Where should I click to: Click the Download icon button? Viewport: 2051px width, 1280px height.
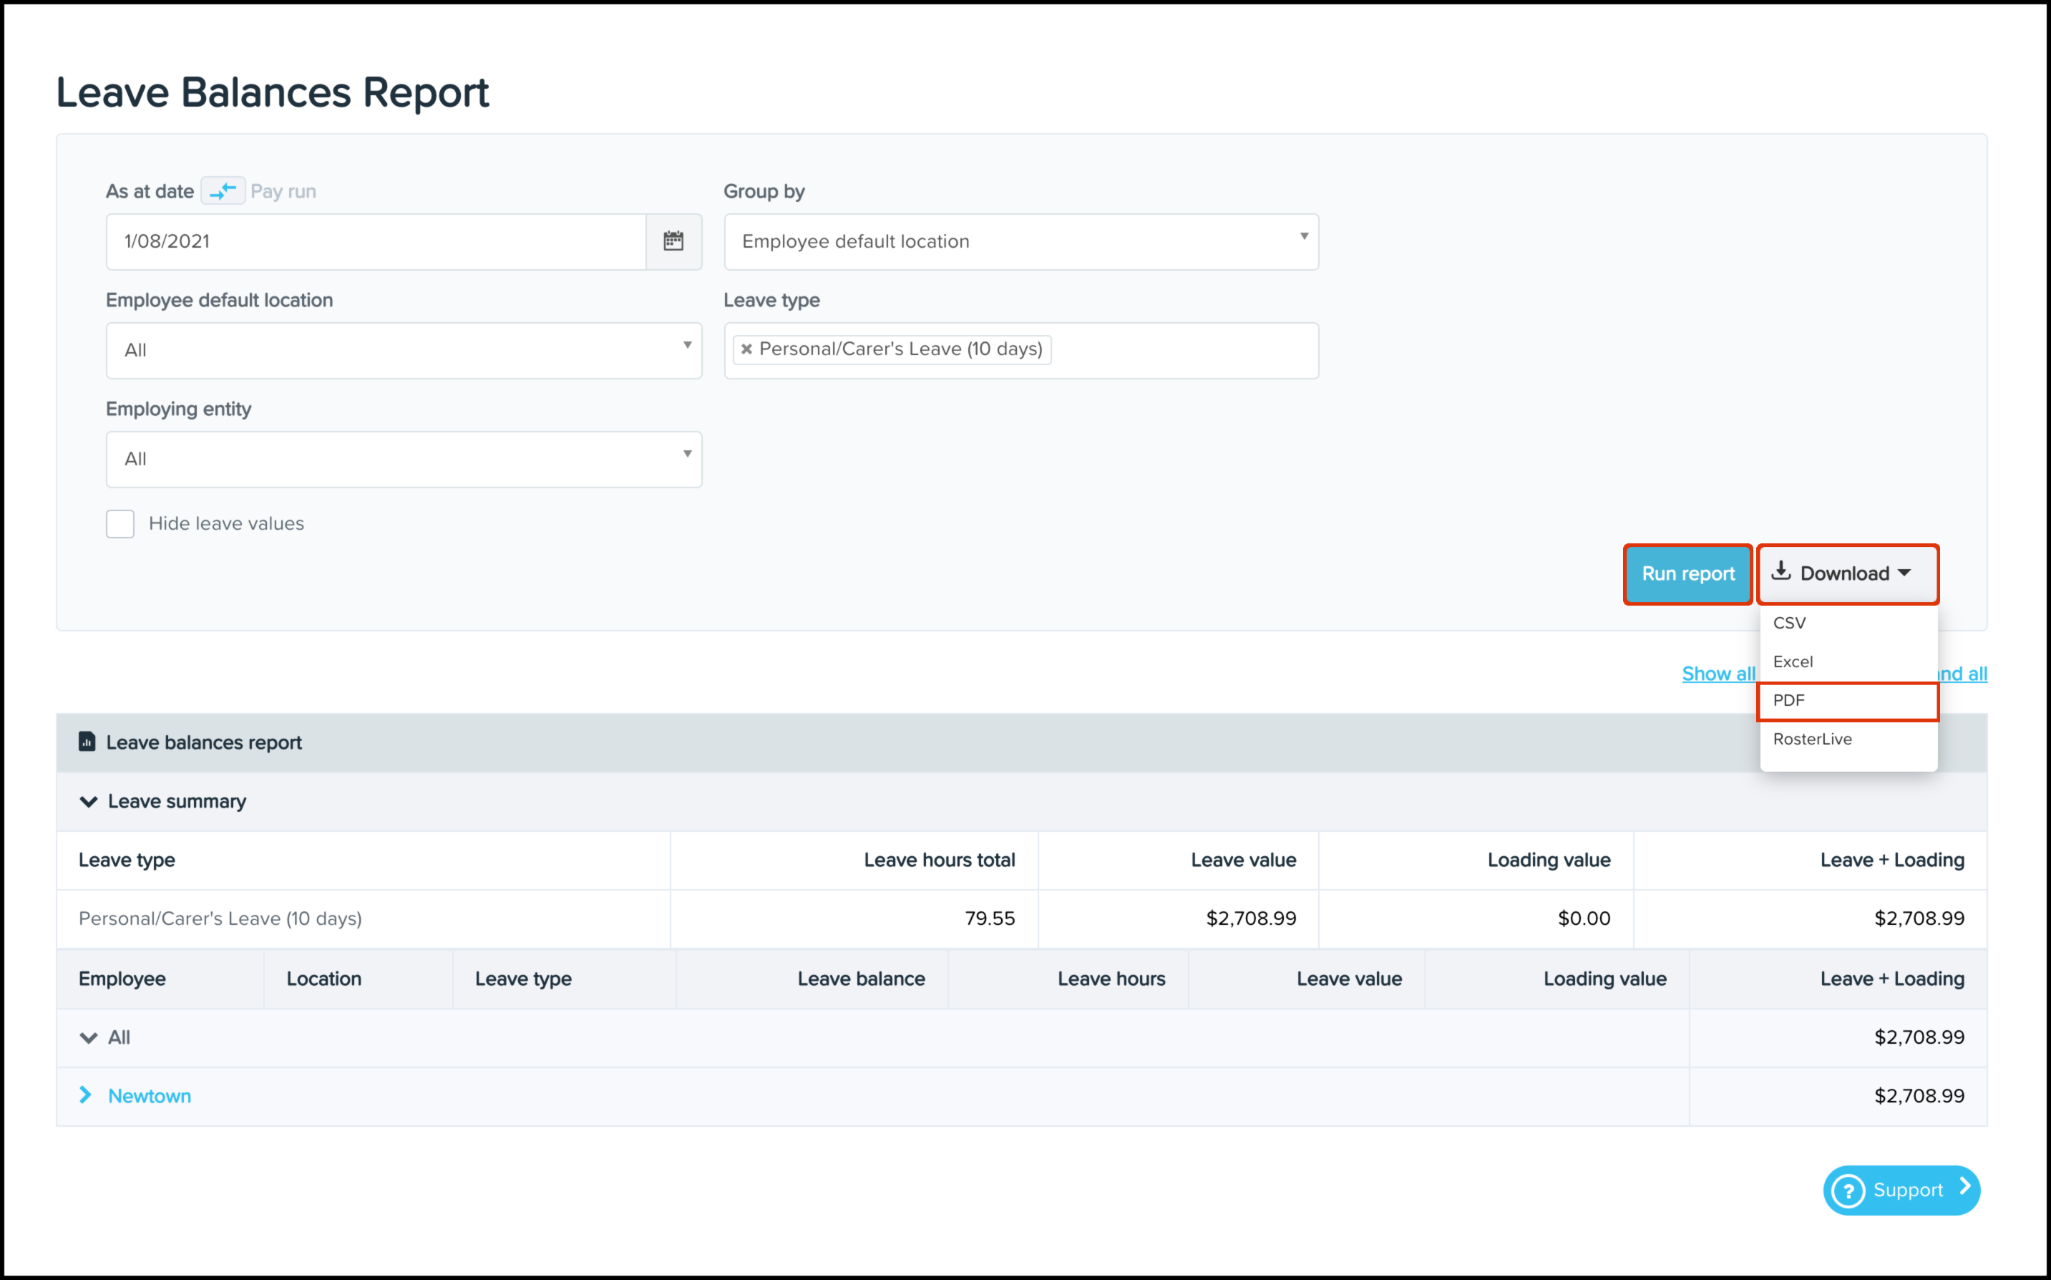coord(1786,573)
